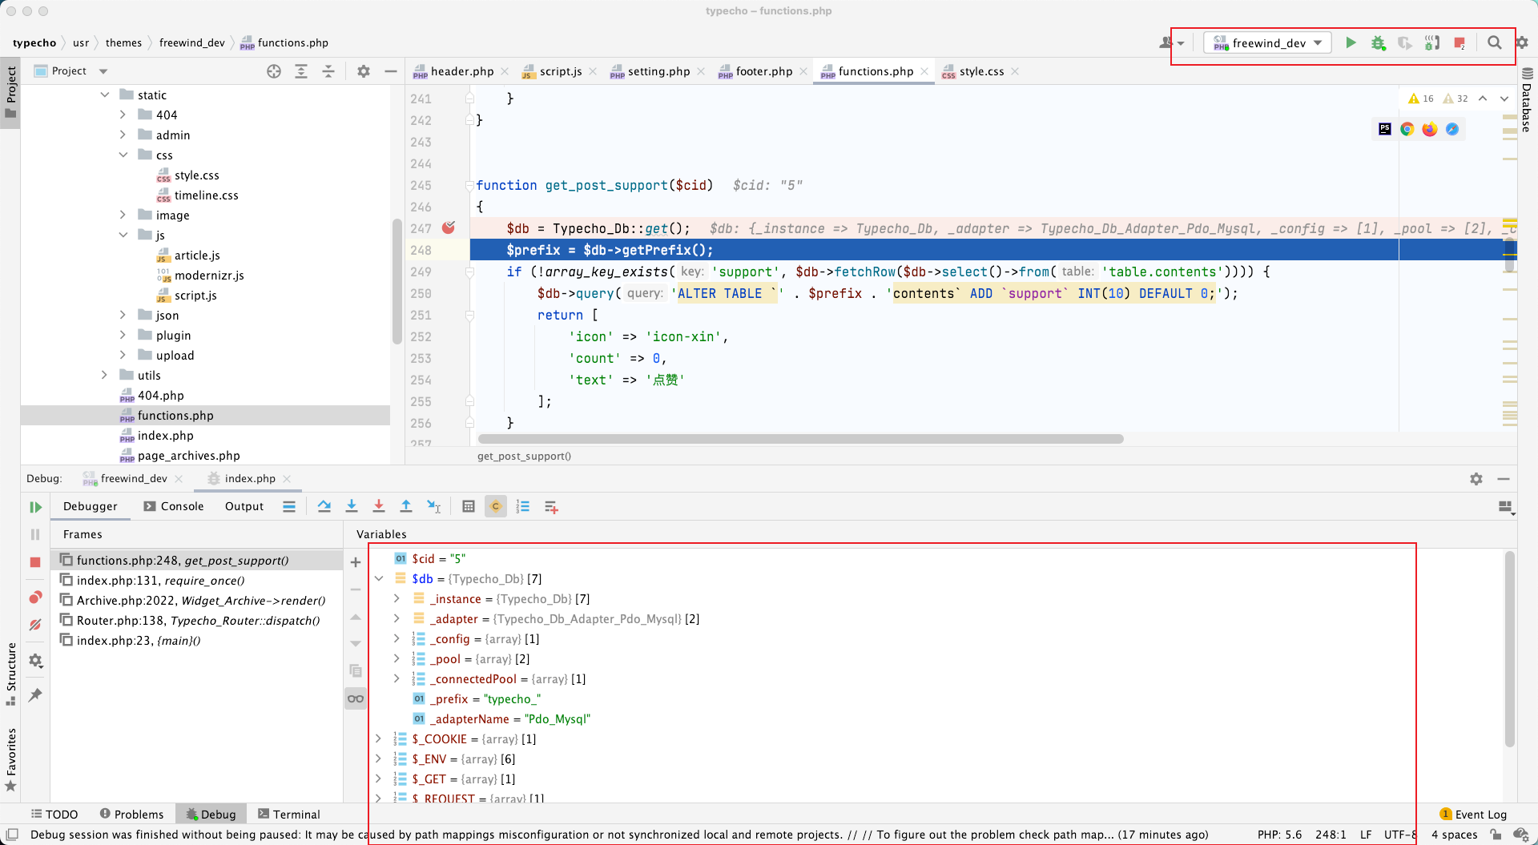Open the page in the built-in PhpStorm preview

click(x=1385, y=129)
